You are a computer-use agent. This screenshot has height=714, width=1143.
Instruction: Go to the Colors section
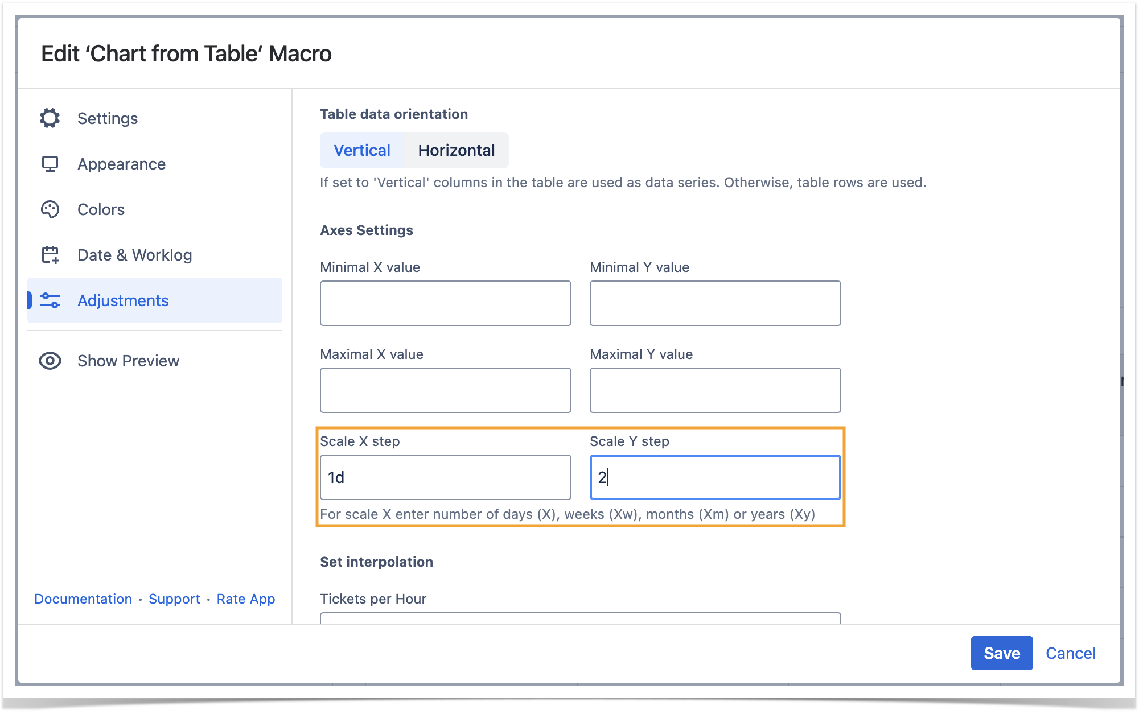[101, 209]
